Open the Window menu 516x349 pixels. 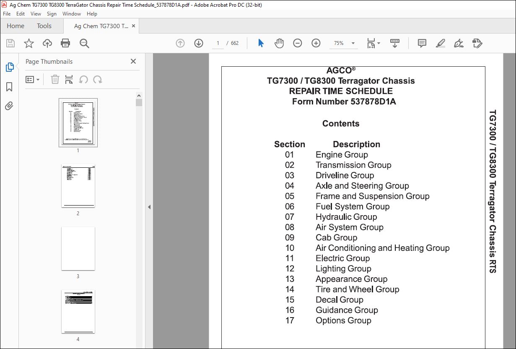72,14
